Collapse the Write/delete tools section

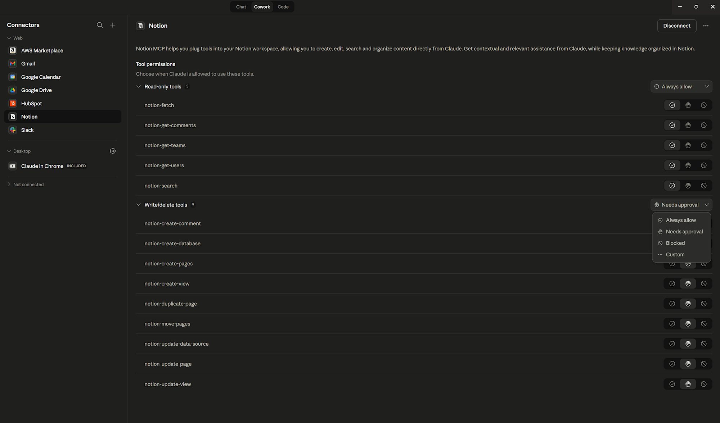click(139, 205)
